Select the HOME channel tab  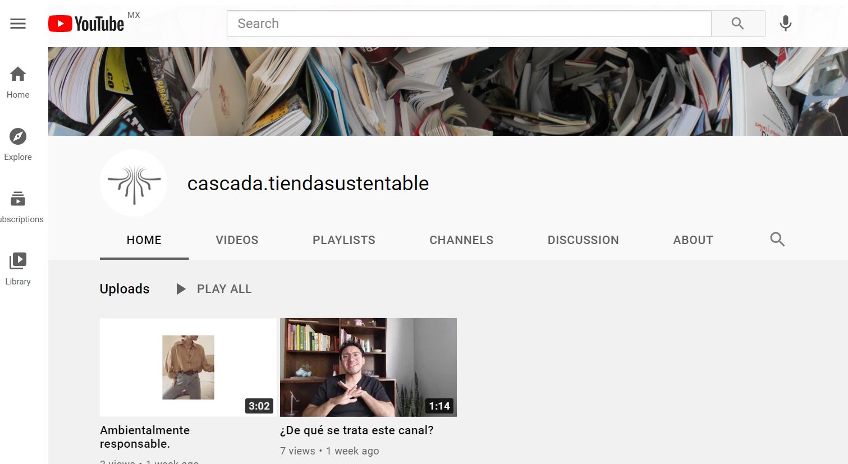tap(144, 240)
